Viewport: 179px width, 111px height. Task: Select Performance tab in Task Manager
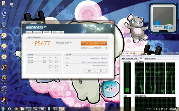(x=141, y=59)
